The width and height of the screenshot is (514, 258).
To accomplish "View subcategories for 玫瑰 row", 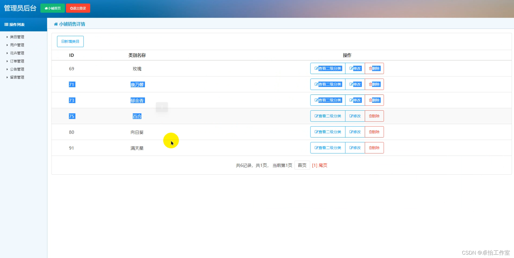I will tap(328, 68).
